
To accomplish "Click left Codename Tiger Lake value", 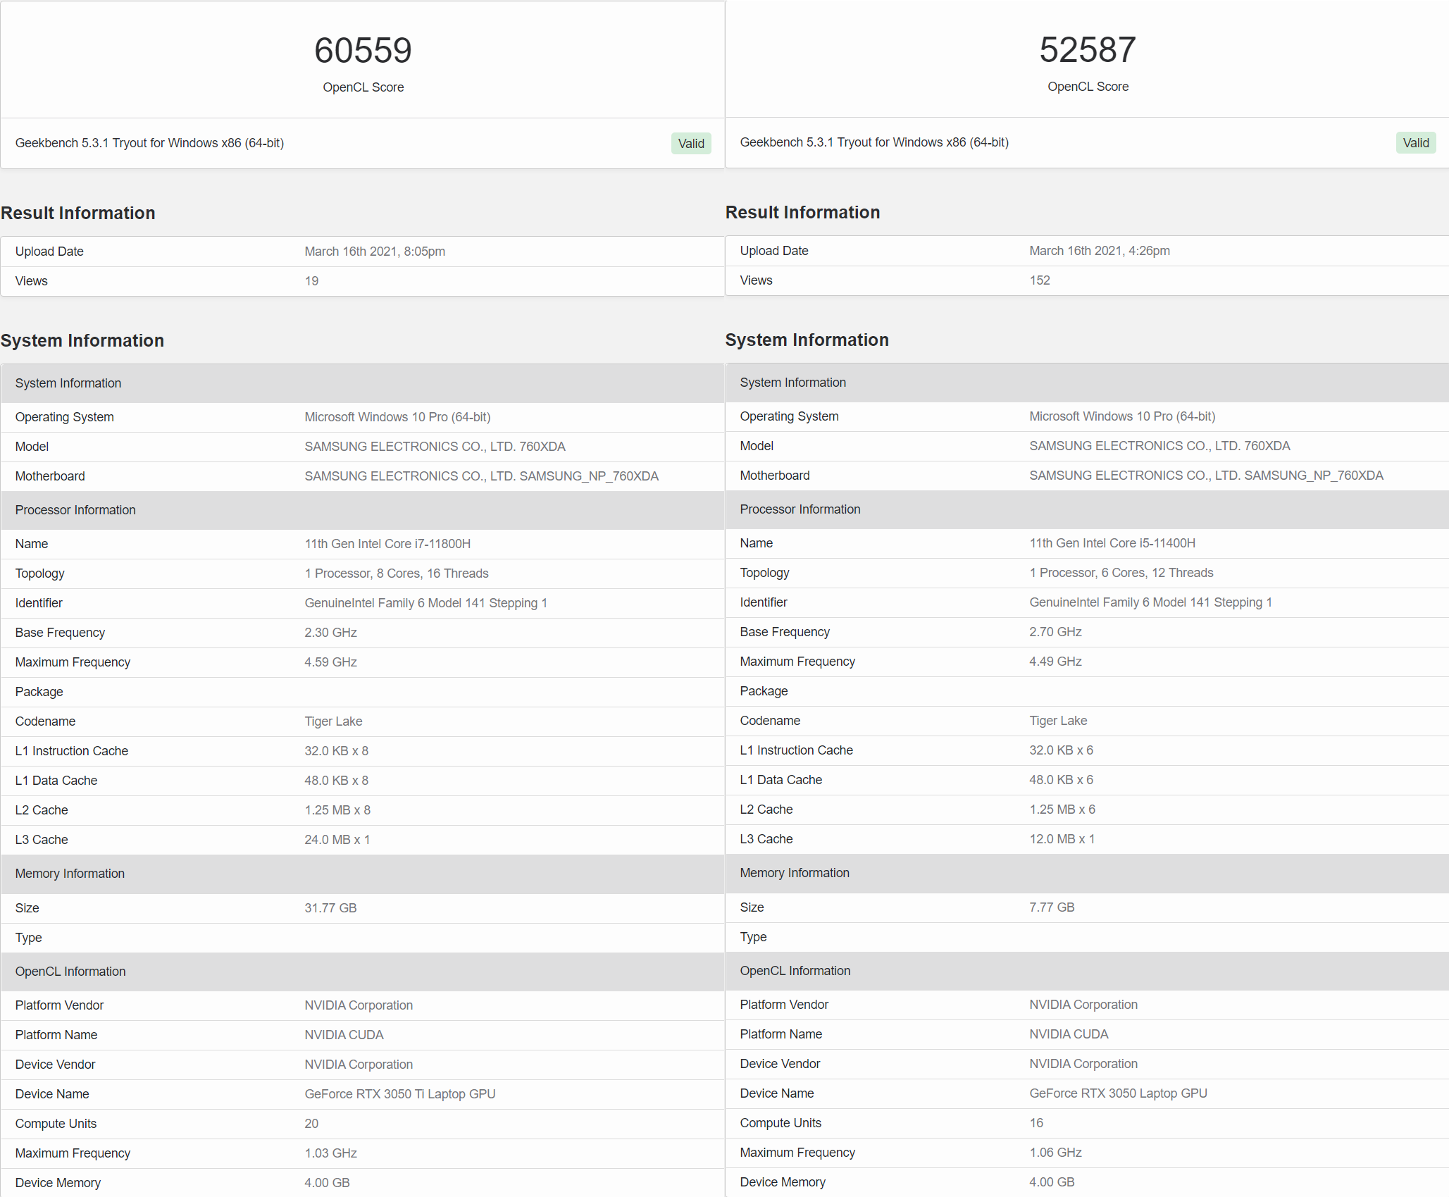I will coord(333,721).
